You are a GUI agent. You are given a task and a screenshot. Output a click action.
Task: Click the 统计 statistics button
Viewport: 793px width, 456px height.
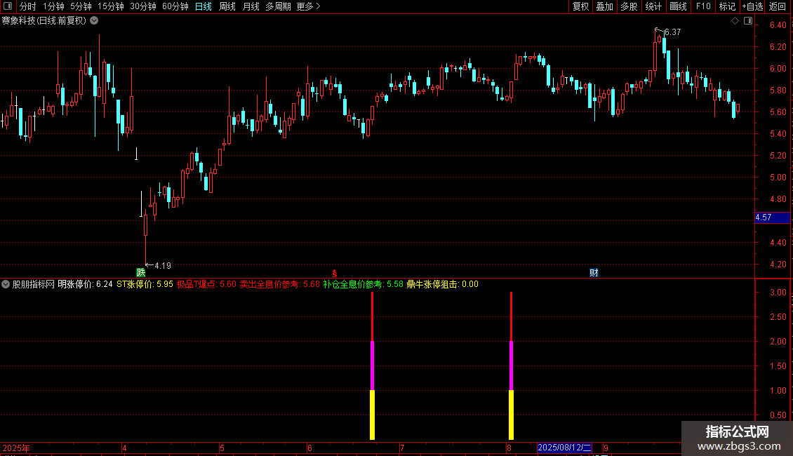[x=653, y=6]
